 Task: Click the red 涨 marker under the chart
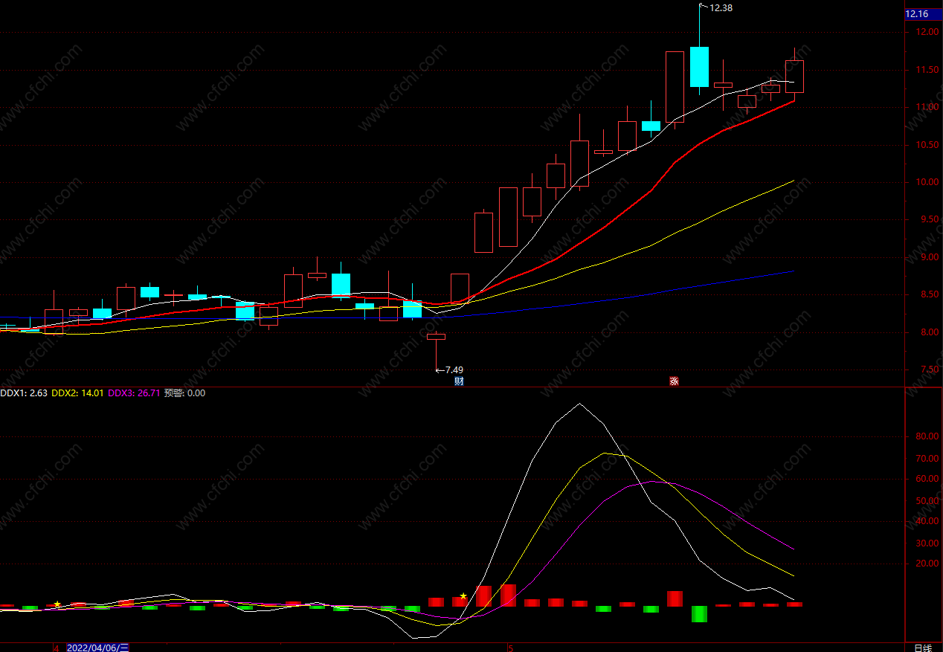click(x=674, y=381)
